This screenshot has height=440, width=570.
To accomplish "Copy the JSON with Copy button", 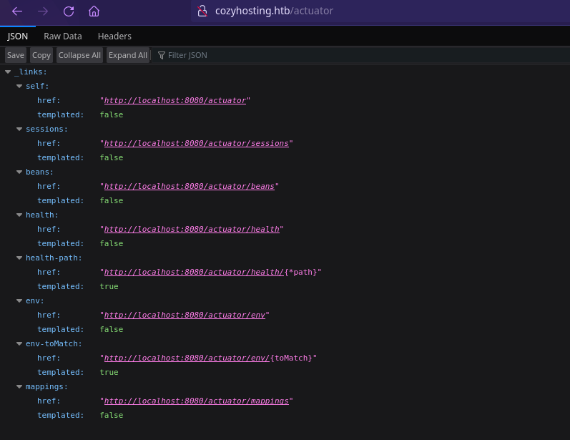I will click(x=41, y=55).
